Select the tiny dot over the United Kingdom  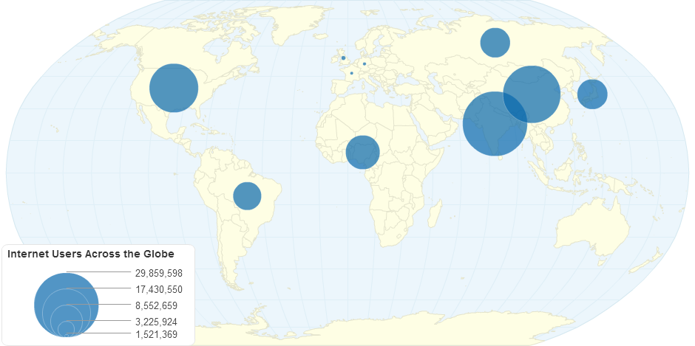(x=343, y=58)
